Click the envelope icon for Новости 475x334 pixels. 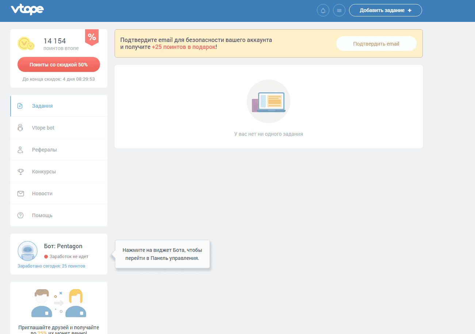(20, 193)
